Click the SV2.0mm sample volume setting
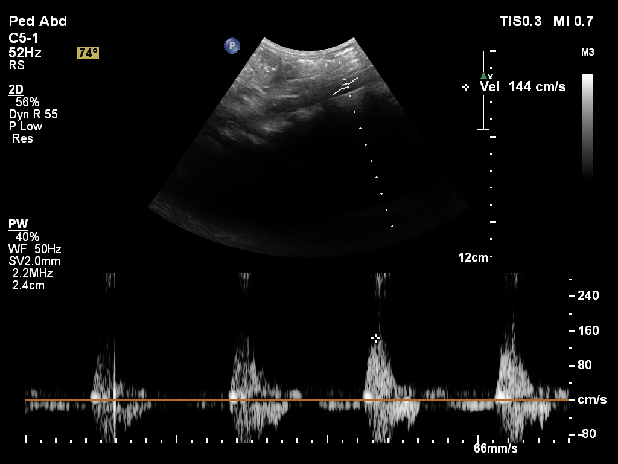618x464 pixels. [x=34, y=261]
